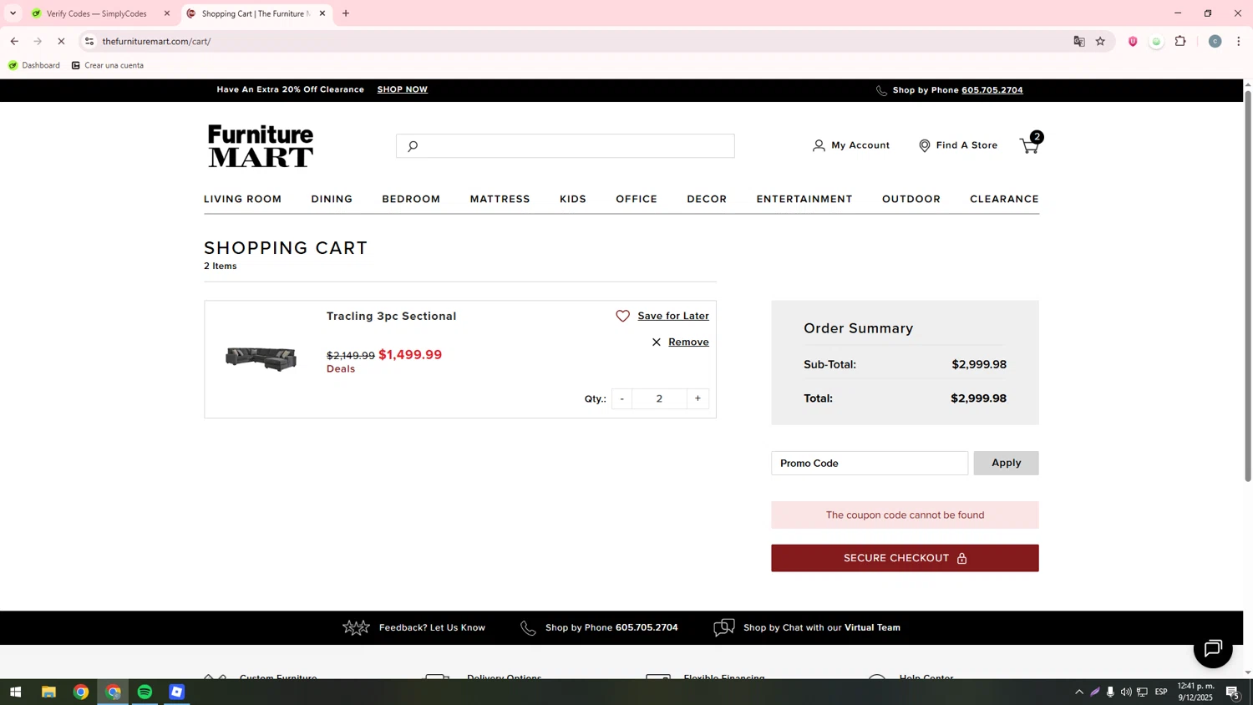
Task: Open Chrome extensions puzzle icon
Action: [1180, 41]
